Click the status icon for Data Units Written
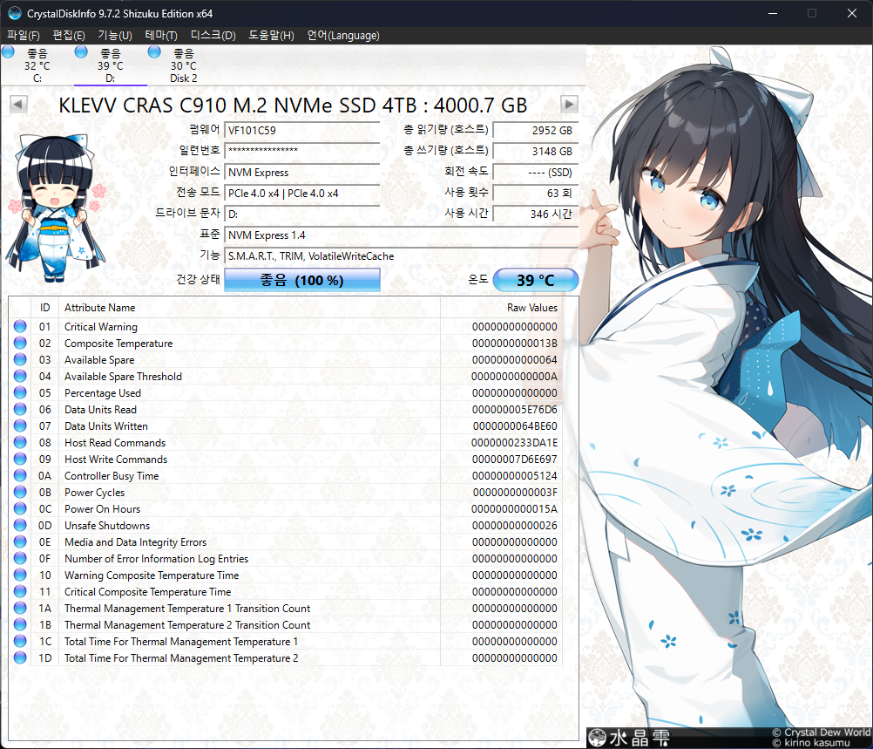Image resolution: width=873 pixels, height=749 pixels. (x=20, y=426)
